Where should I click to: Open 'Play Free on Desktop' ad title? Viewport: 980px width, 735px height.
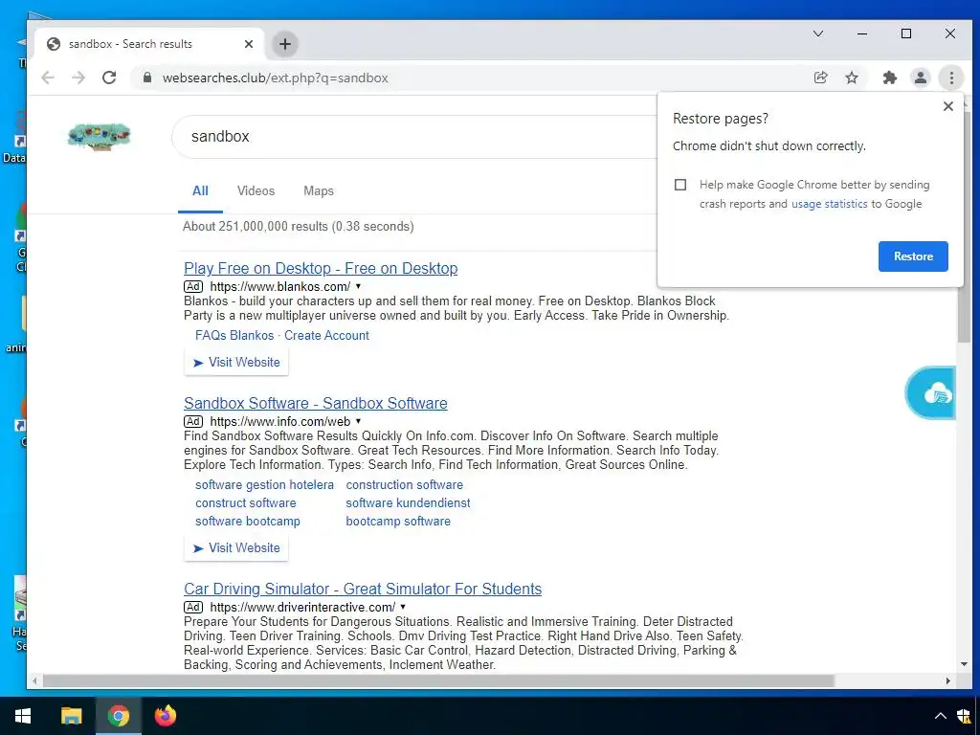321,268
